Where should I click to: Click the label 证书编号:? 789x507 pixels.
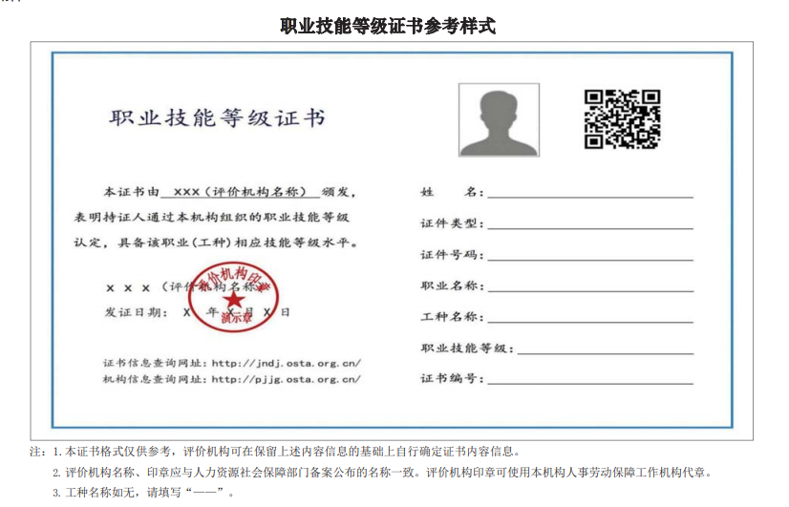tap(453, 378)
